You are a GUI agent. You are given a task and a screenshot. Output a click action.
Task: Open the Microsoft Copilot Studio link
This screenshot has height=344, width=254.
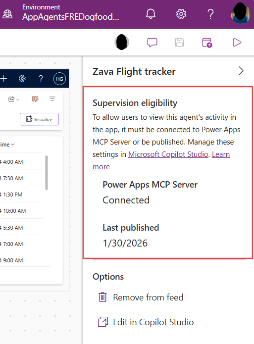coord(168,154)
